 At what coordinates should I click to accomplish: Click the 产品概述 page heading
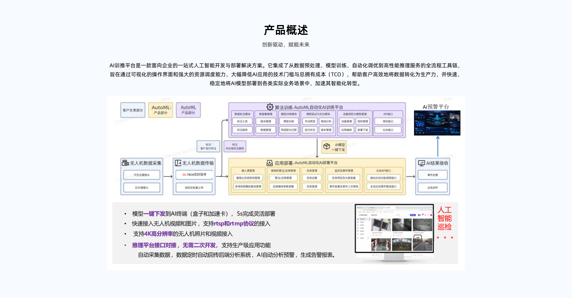tap(286, 30)
